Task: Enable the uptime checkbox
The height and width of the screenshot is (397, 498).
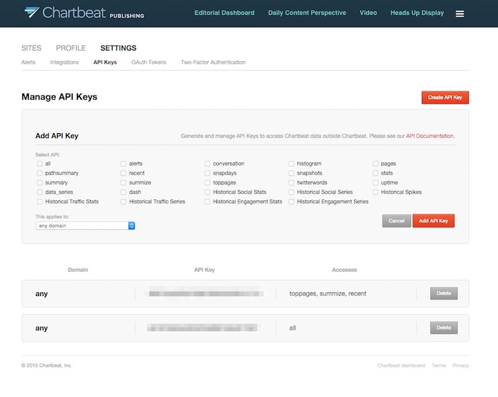Action: [x=376, y=182]
